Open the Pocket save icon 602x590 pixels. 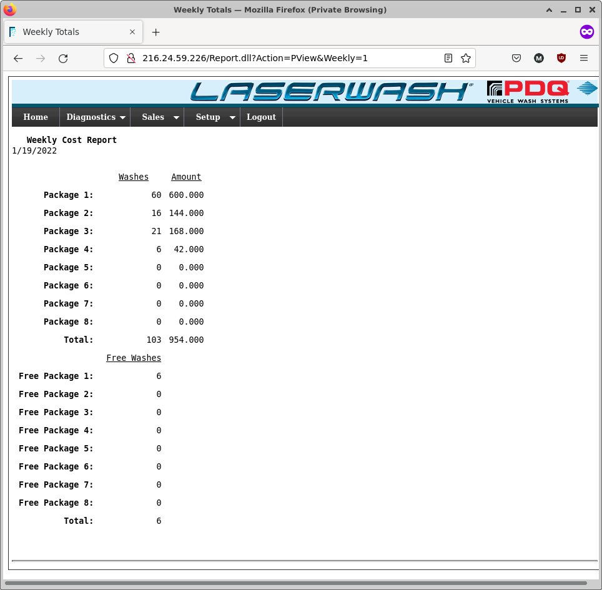(x=516, y=58)
